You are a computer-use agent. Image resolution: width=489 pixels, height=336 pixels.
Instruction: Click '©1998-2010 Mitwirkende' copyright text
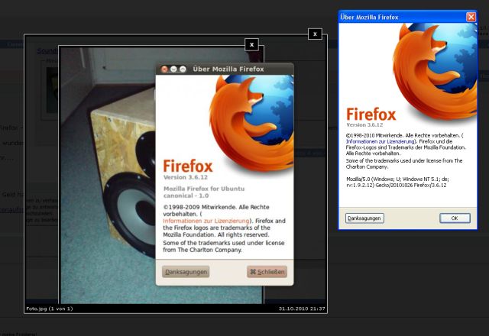click(375, 136)
